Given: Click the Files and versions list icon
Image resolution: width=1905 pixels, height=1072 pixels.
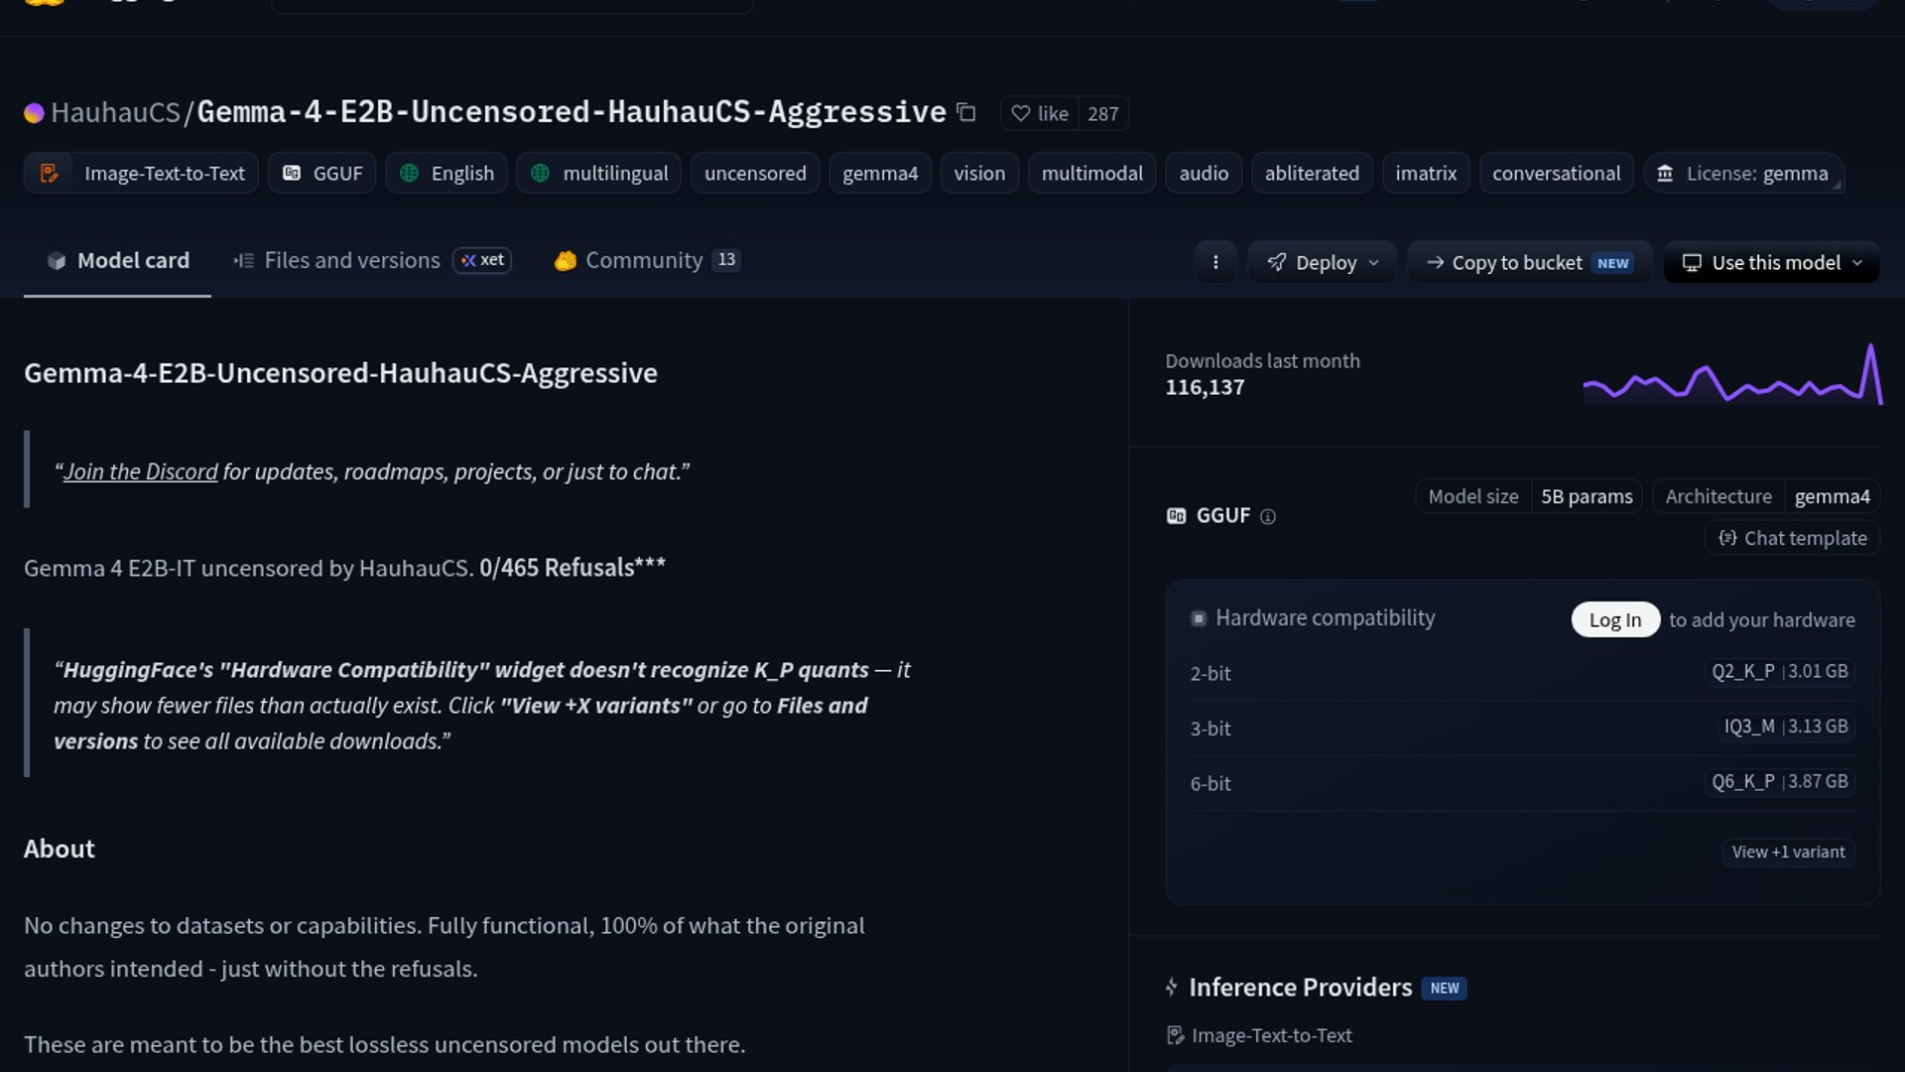Looking at the screenshot, I should (x=244, y=260).
